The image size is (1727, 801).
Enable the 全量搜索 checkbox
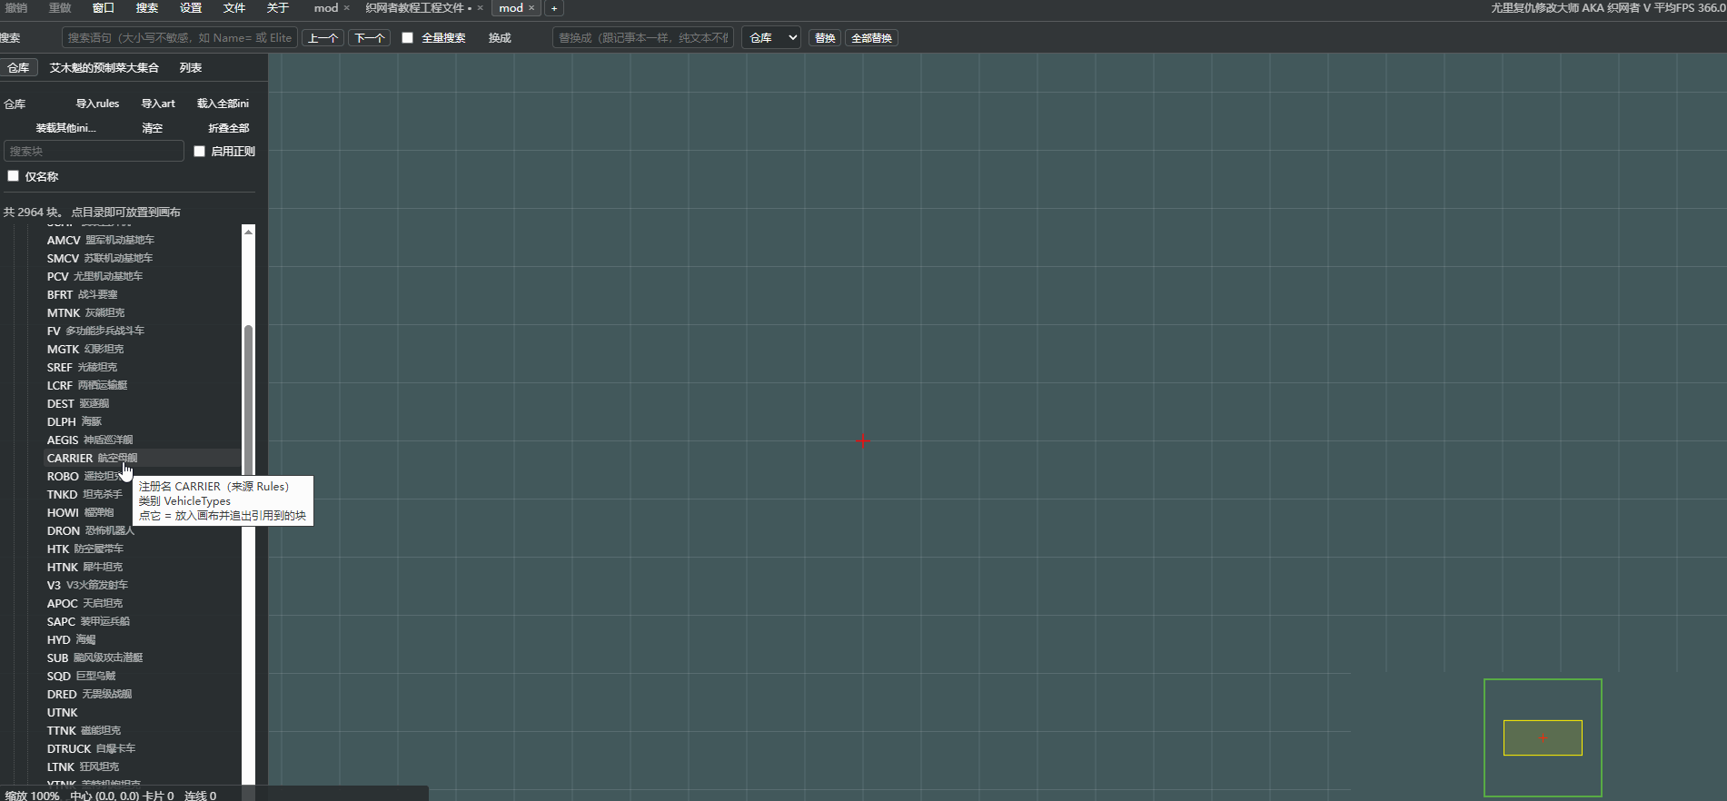[408, 38]
